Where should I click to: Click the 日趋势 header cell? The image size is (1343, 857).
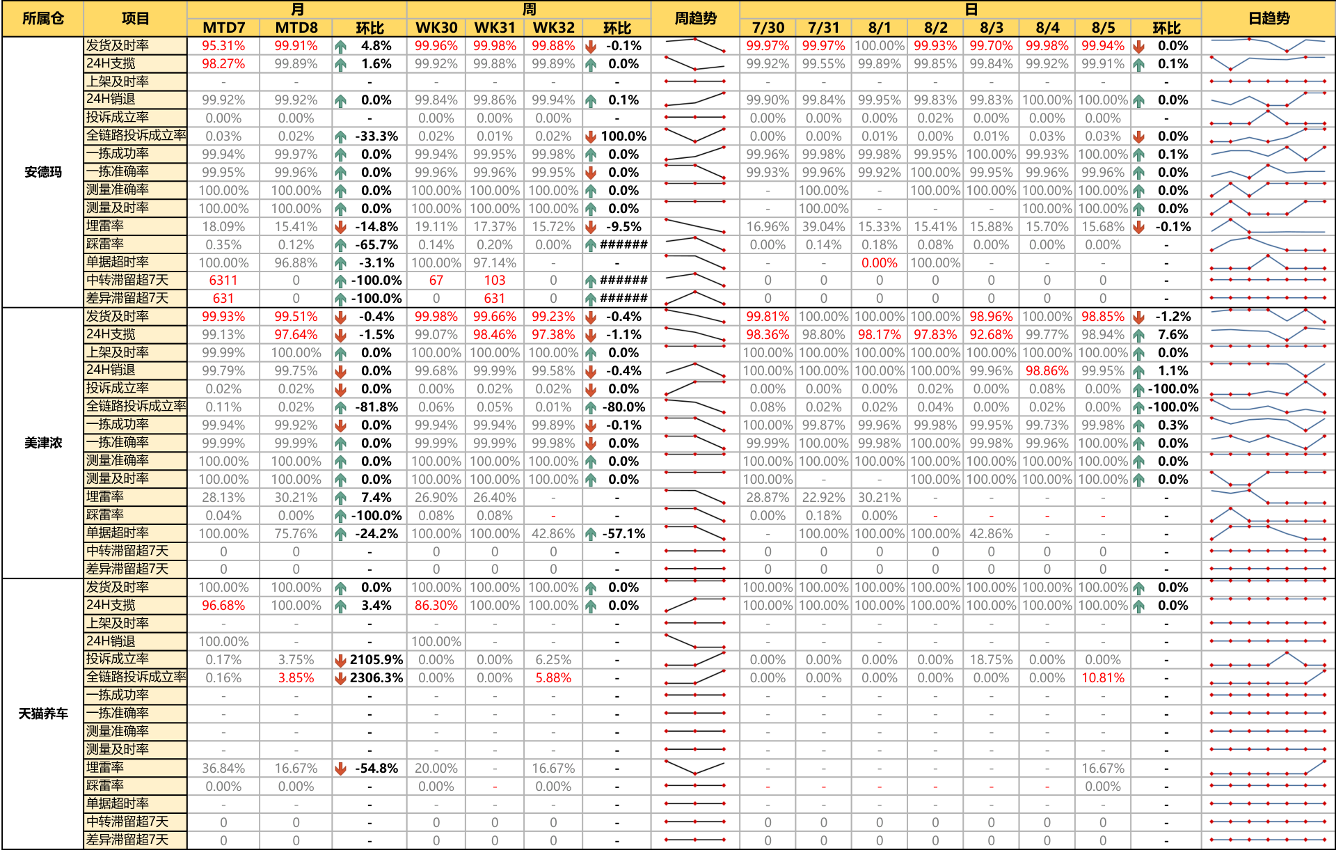click(x=1269, y=19)
